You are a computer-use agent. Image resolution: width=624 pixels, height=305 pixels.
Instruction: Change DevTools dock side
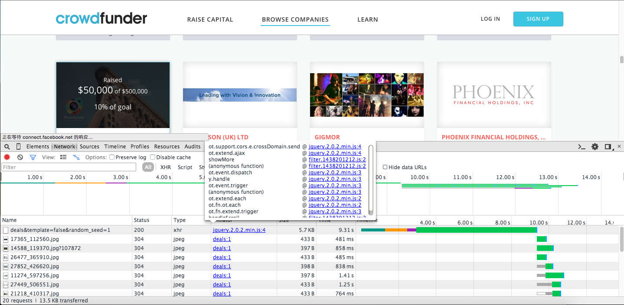608,147
